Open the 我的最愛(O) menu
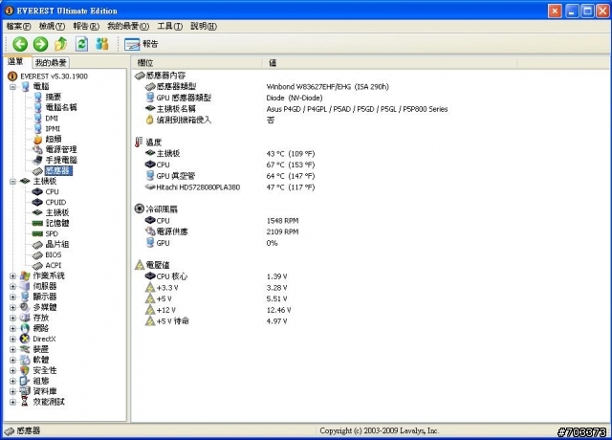Screen dimensions: 612x440 pos(128,26)
